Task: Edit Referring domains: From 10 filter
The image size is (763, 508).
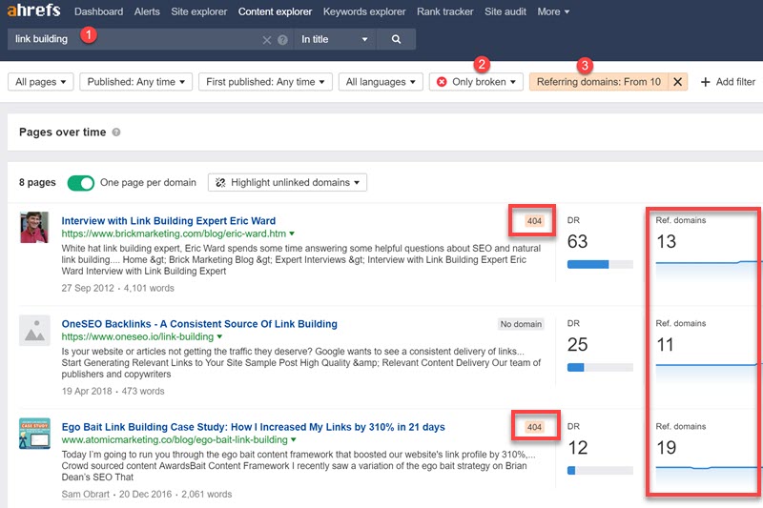Action: tap(599, 82)
